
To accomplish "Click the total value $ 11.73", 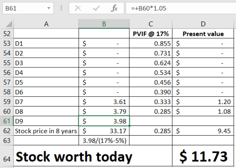I will pyautogui.click(x=203, y=156).
